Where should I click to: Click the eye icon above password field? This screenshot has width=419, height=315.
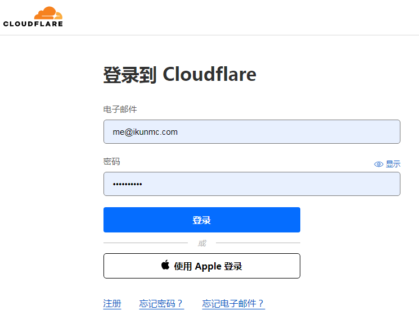379,164
